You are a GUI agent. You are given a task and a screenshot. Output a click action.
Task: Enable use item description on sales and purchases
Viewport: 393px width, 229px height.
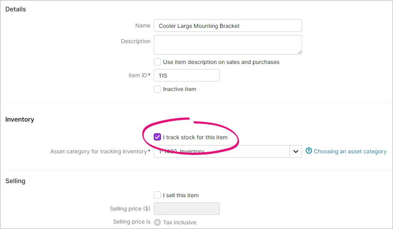(157, 62)
